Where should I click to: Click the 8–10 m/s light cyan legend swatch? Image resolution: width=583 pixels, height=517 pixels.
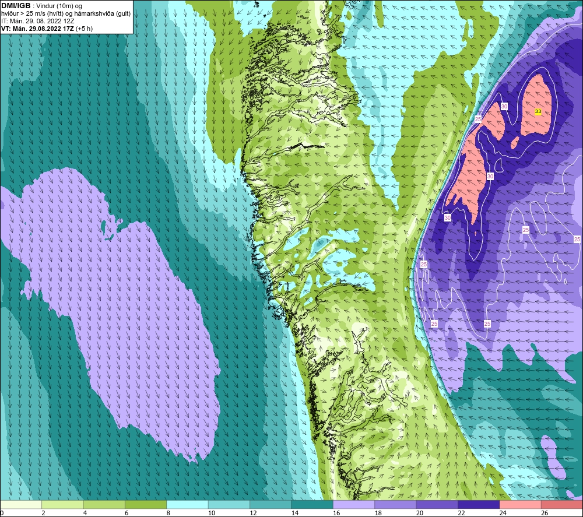187,505
